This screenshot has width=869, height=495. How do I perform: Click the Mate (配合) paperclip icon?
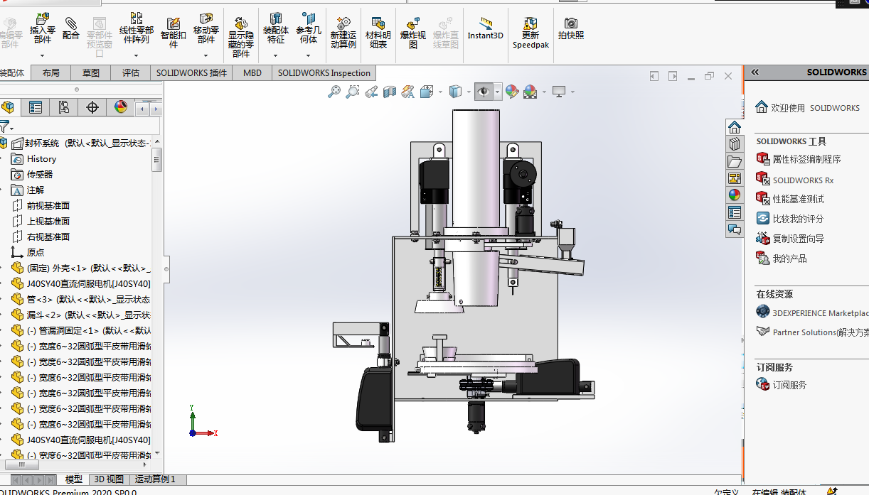pos(71,23)
